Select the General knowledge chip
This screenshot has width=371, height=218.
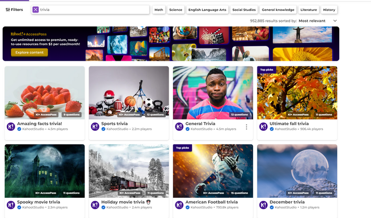[278, 10]
